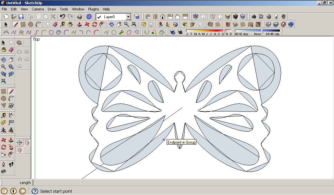This screenshot has height=195, width=334.
Task: Select the Push/Pull tool in top toolbar
Action: pos(79,24)
